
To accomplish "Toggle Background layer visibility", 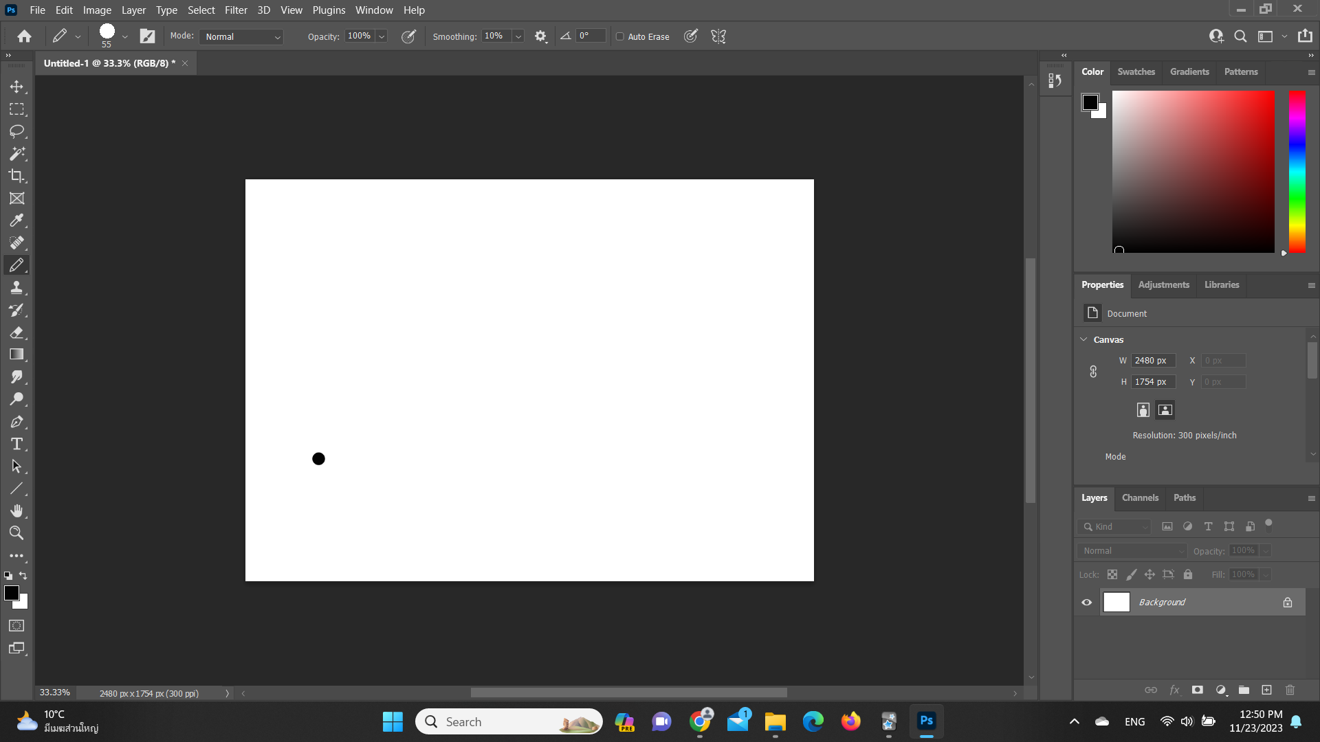I will tap(1087, 602).
